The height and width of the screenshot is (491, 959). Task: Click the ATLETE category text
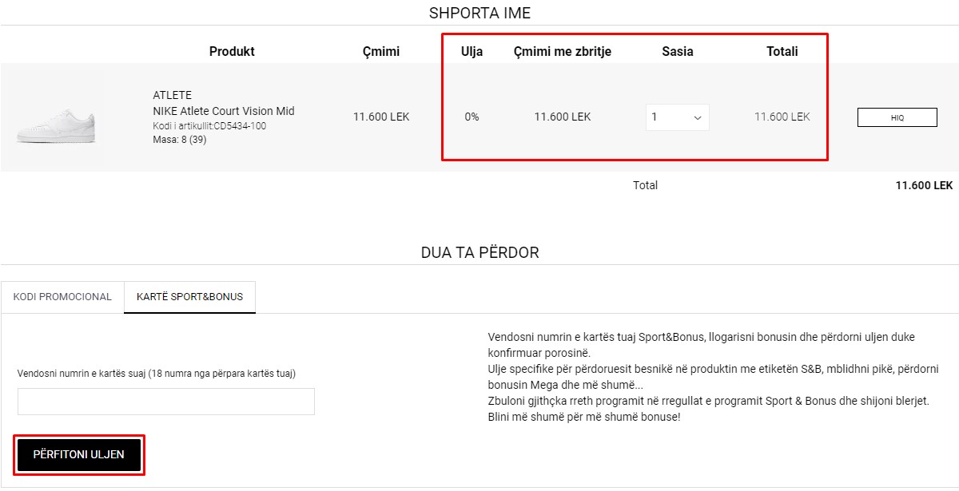[x=173, y=95]
